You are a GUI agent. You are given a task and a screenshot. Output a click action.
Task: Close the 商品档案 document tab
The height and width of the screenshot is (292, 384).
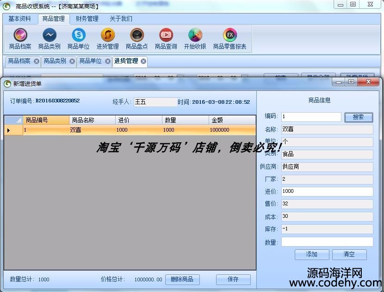(x=37, y=61)
